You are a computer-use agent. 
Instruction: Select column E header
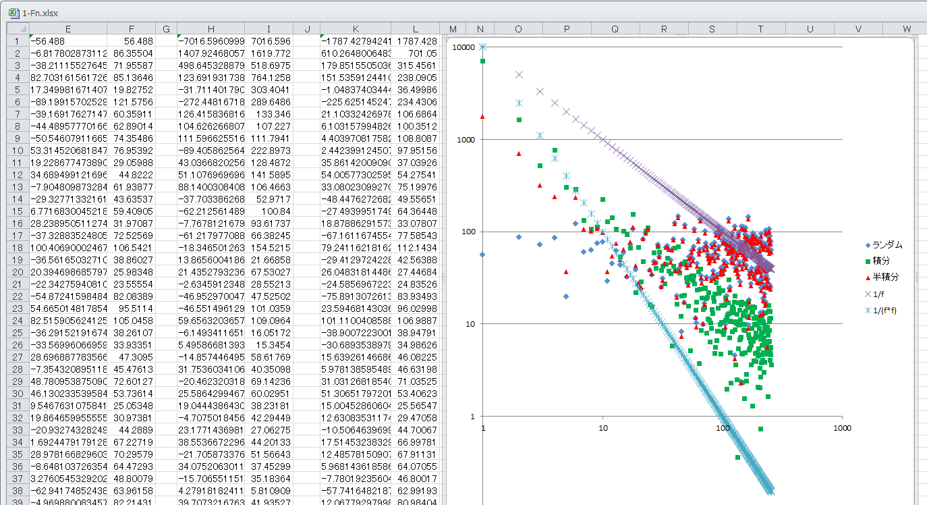pyautogui.click(x=67, y=28)
